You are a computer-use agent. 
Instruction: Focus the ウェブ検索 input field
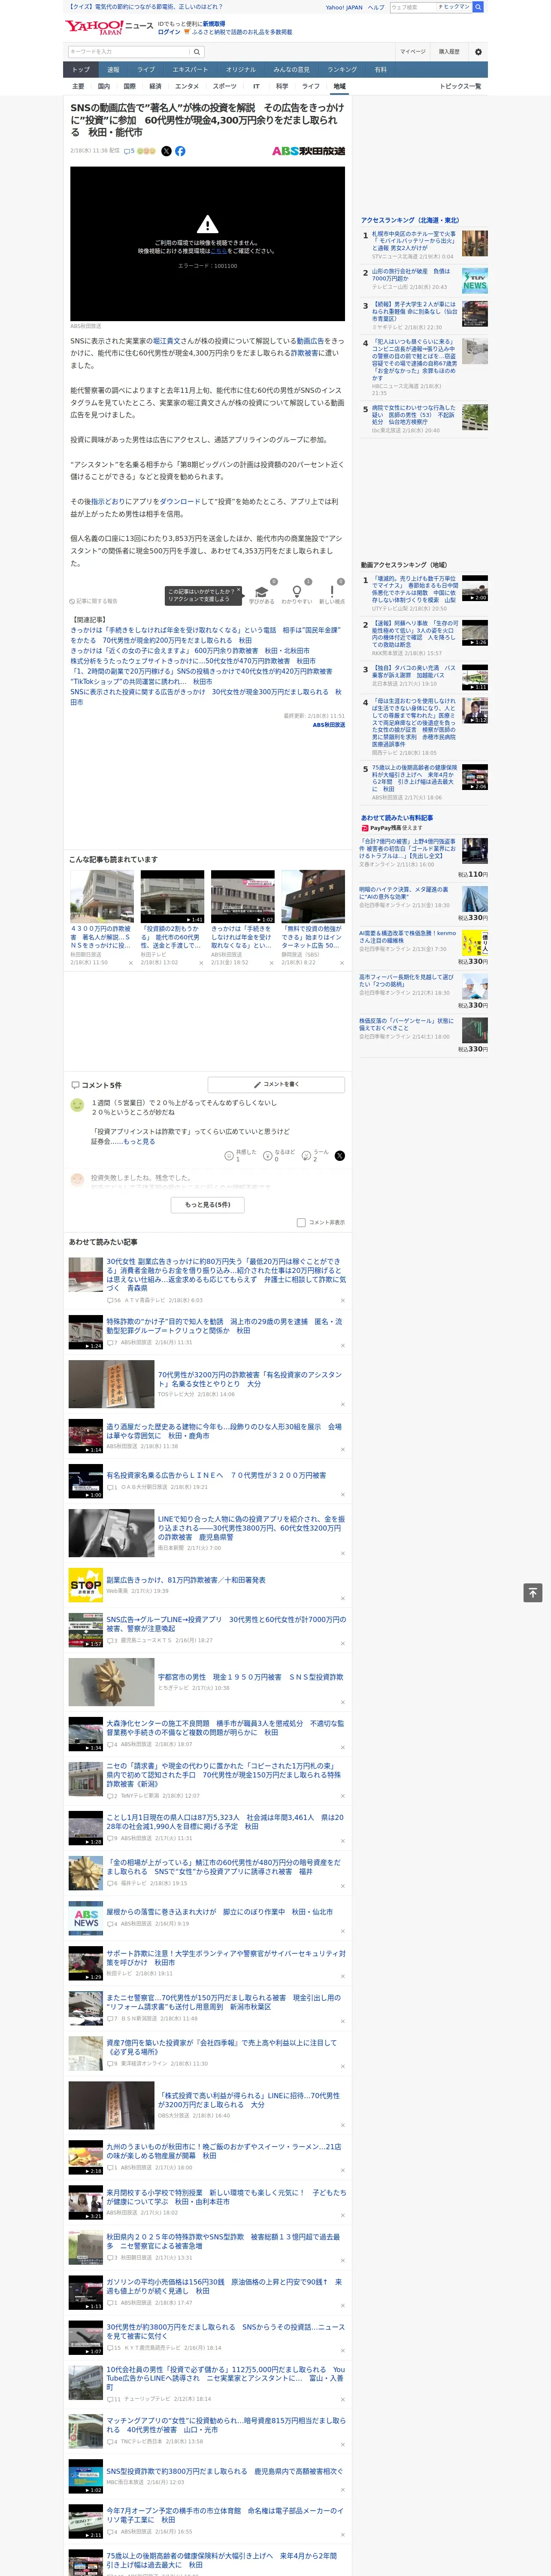[412, 7]
